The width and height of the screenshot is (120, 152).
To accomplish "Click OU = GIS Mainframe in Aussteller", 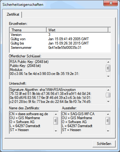I will (x=77, y=118).
